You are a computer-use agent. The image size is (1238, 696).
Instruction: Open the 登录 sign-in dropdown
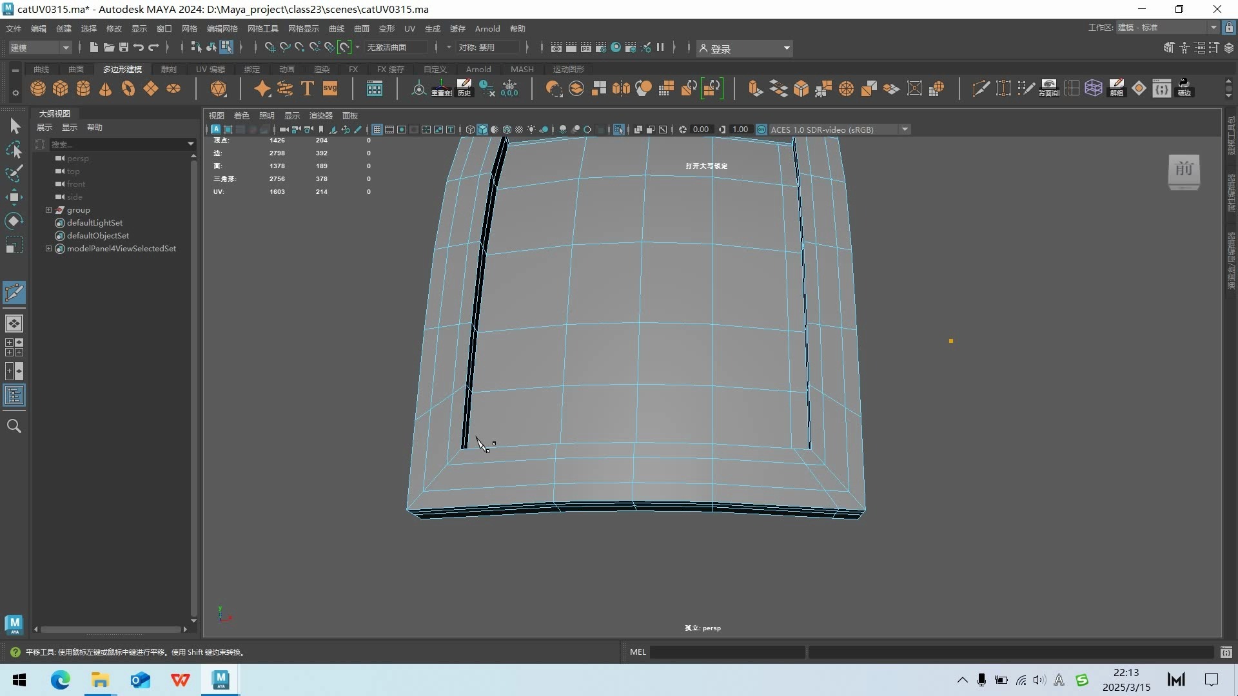point(745,48)
